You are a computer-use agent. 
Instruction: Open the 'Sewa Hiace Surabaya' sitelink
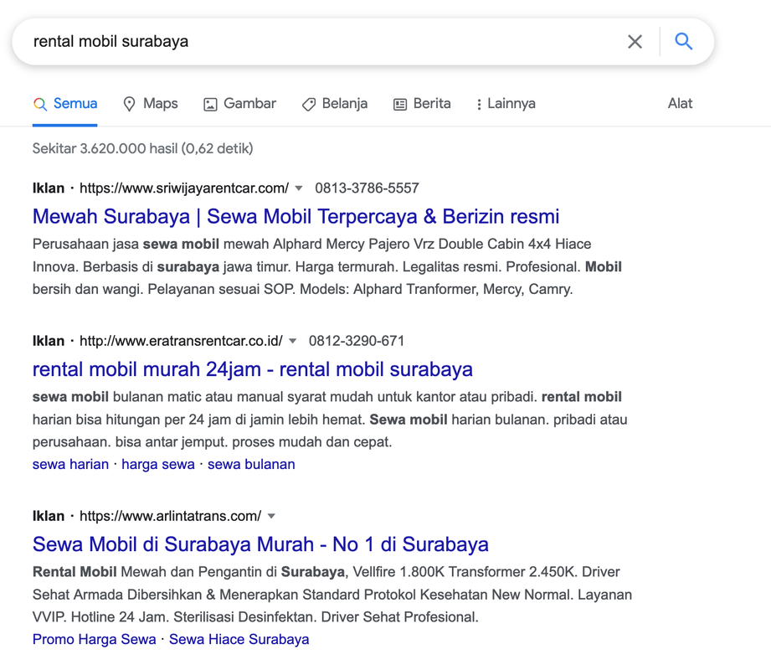(239, 639)
